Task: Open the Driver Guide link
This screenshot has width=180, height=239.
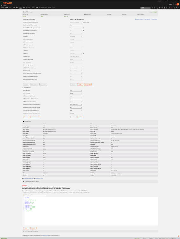Action: [154, 19]
